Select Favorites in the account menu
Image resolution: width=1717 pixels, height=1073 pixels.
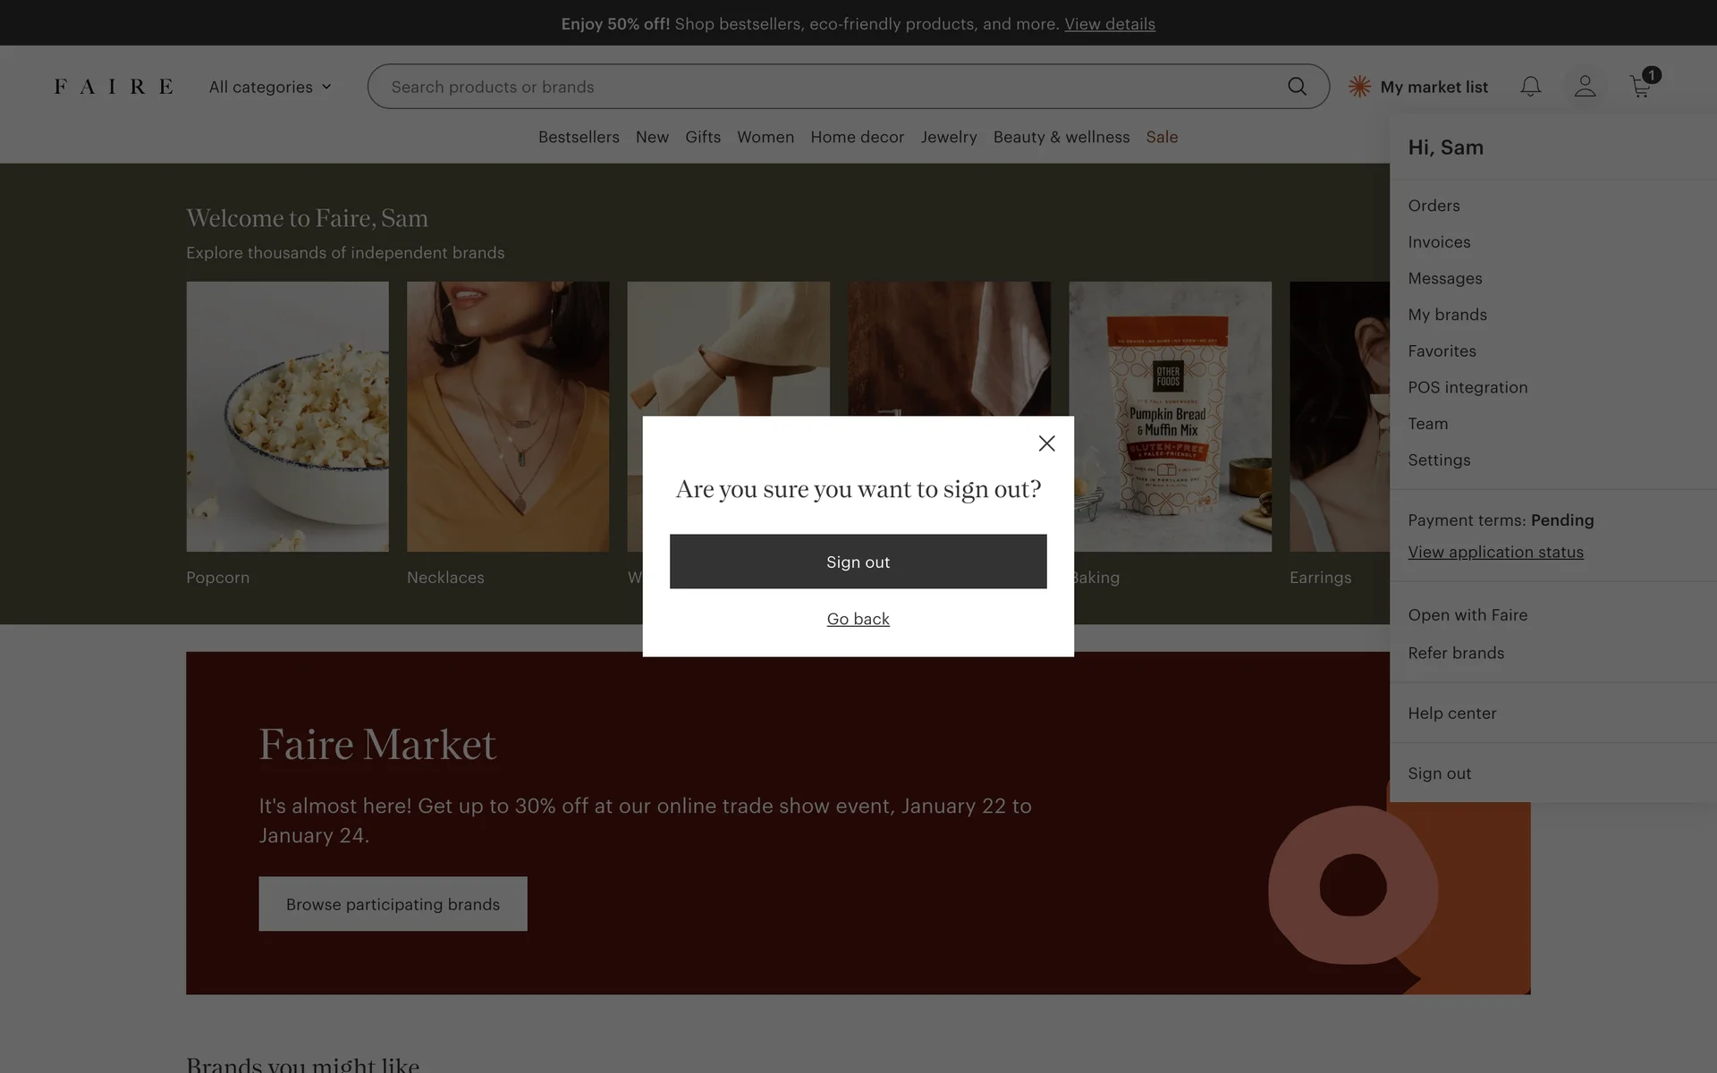point(1442,351)
